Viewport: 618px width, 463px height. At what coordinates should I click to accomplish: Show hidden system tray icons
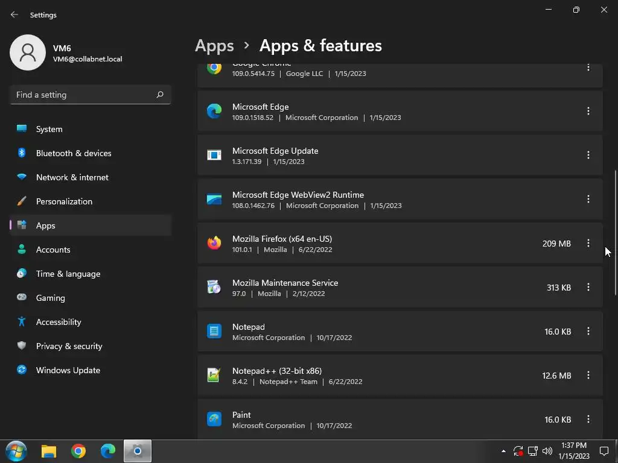pos(503,451)
